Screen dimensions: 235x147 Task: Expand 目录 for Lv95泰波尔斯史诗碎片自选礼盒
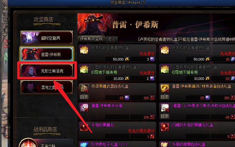coord(164,116)
